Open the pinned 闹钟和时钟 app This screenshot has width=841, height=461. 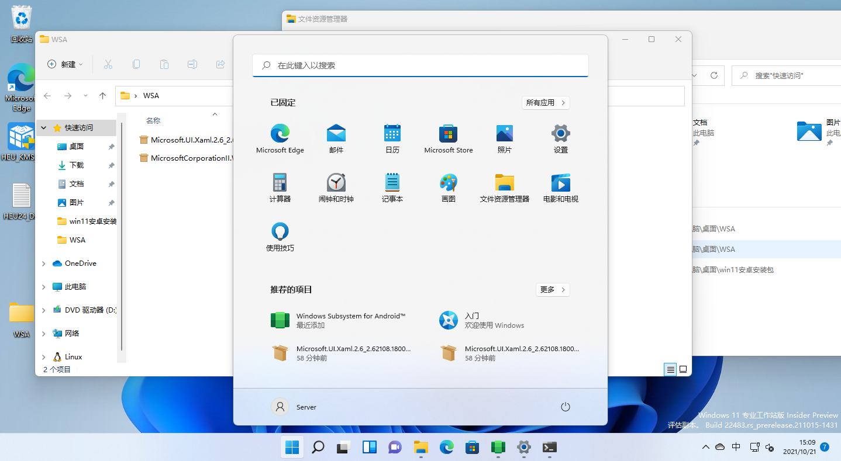point(336,188)
